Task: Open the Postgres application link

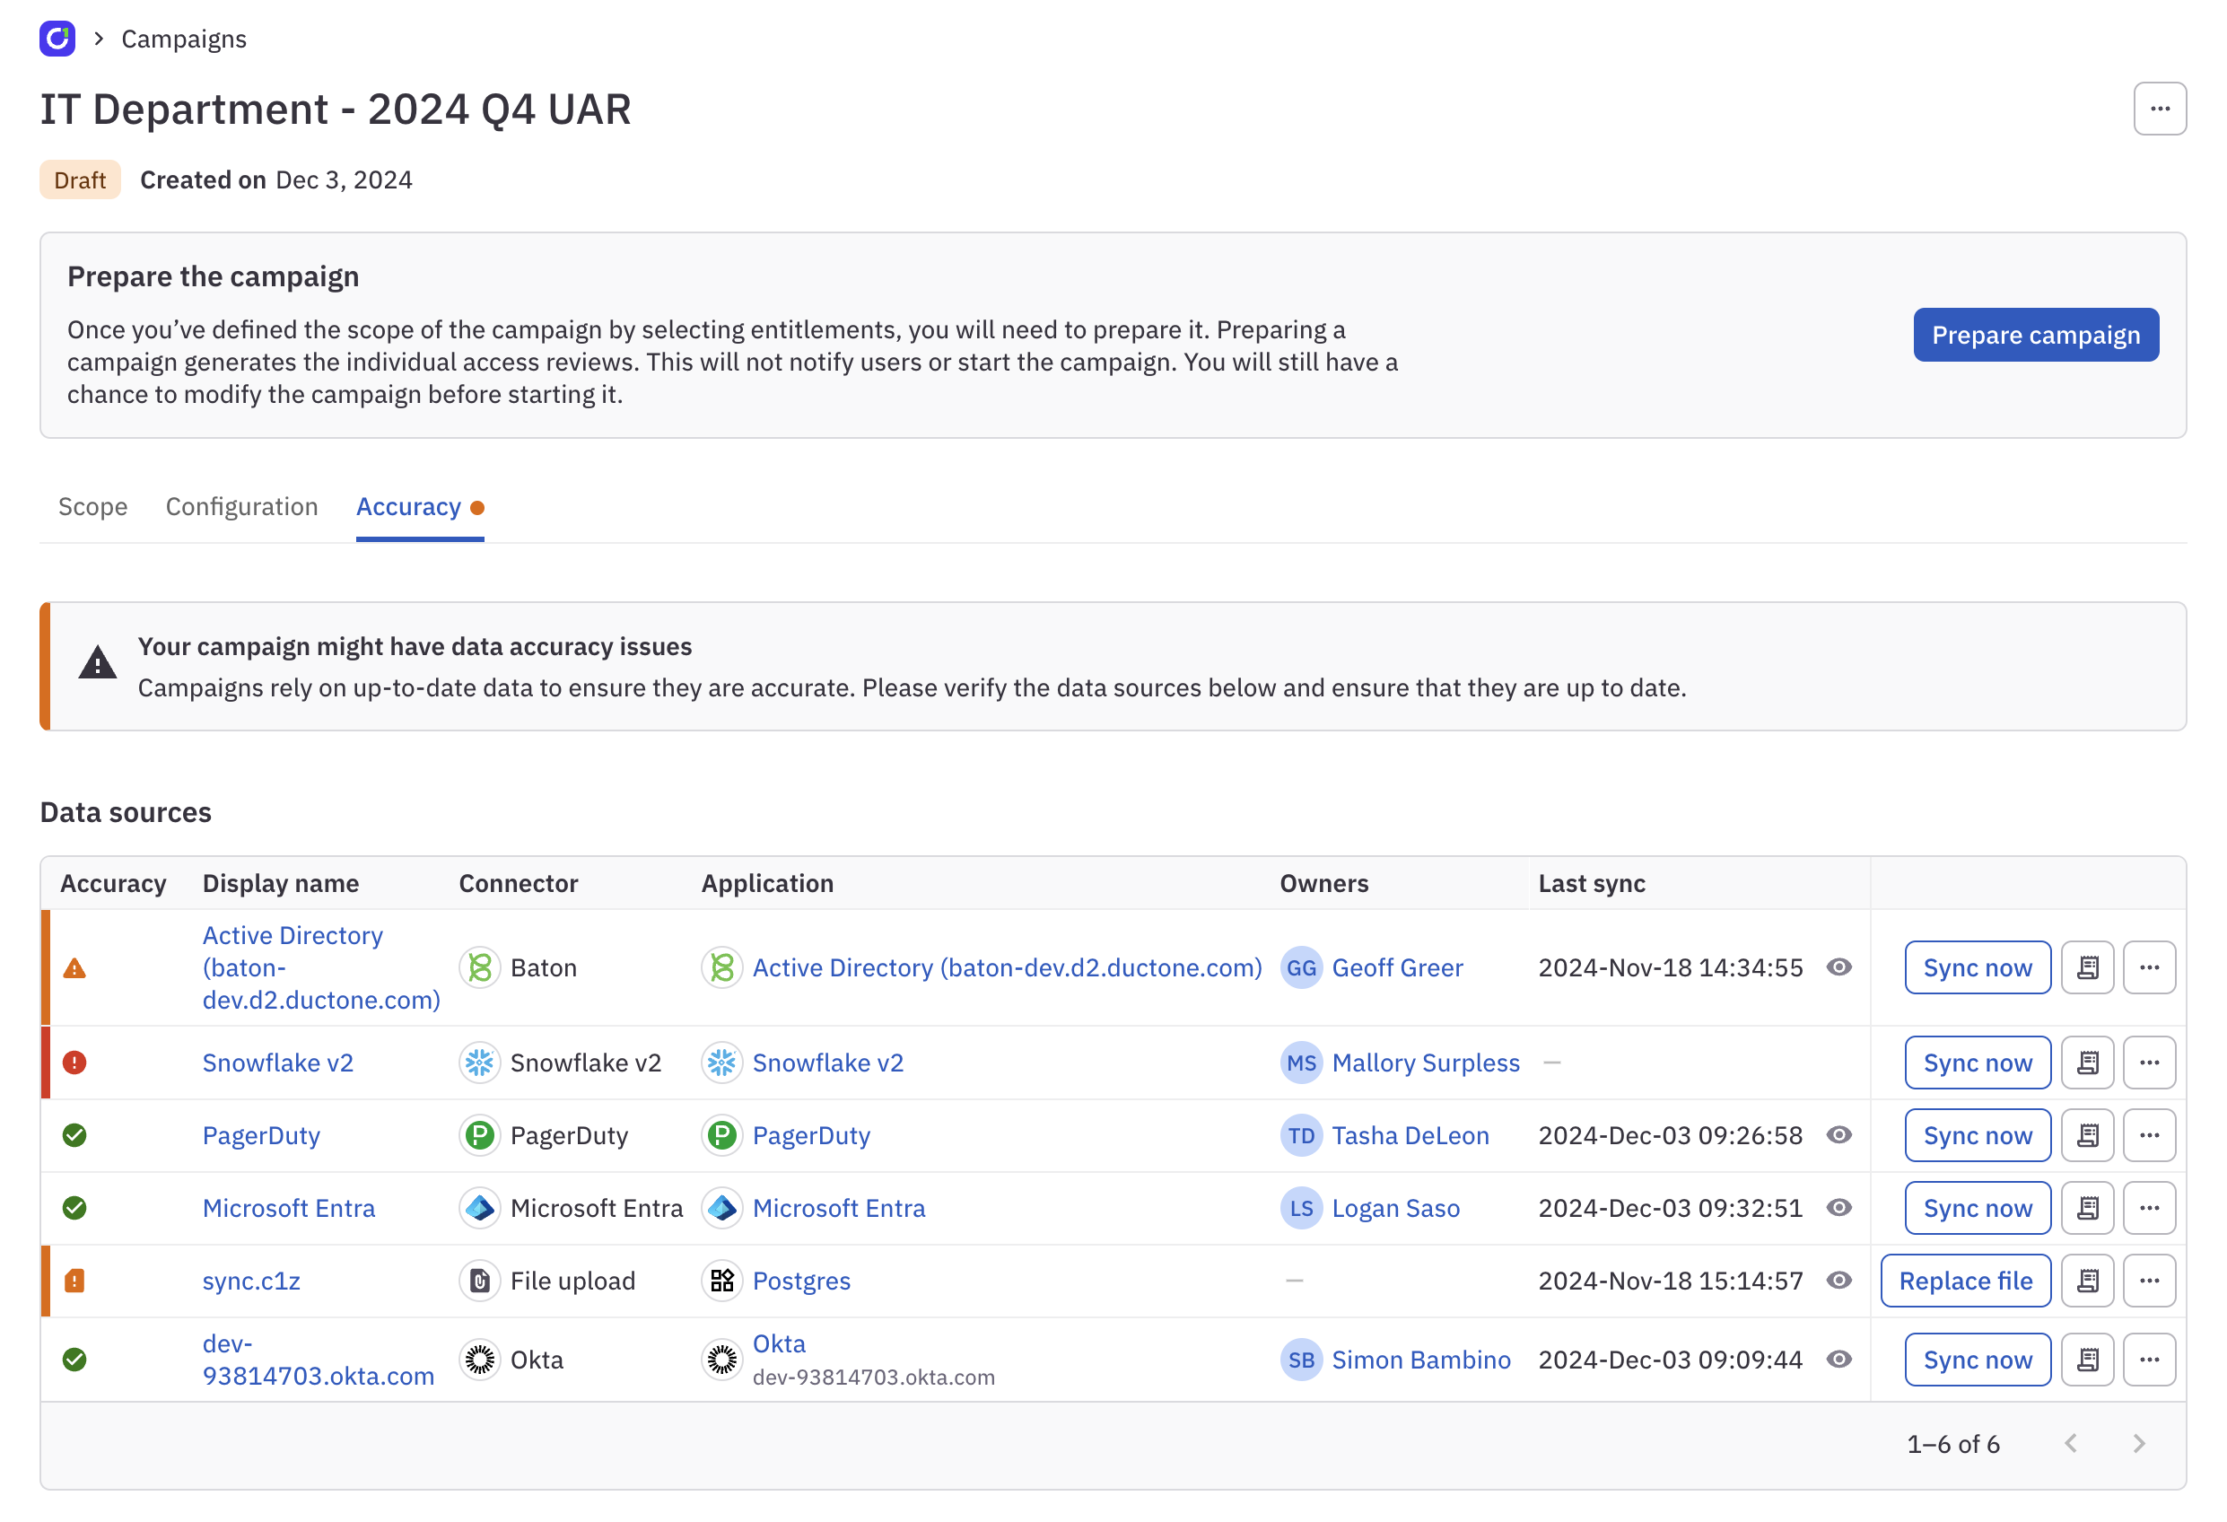Action: [801, 1281]
